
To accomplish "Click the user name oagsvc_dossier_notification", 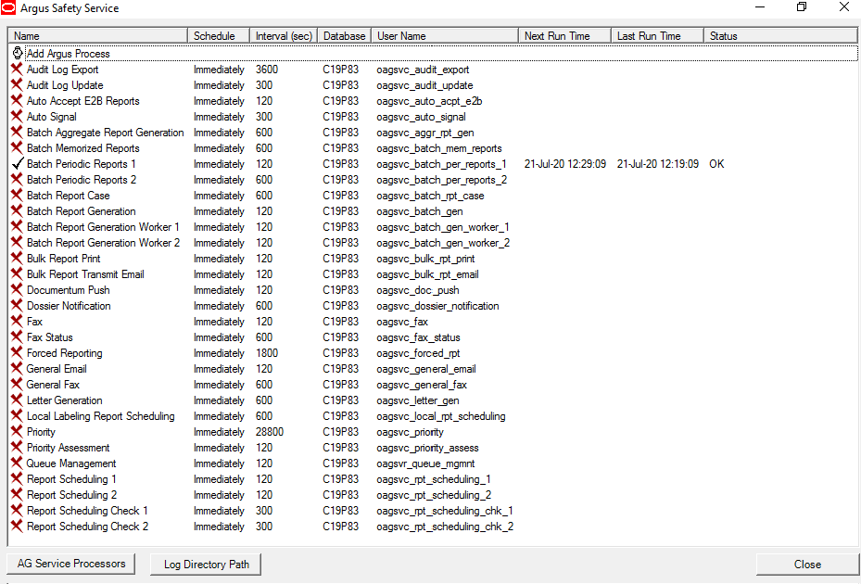I will click(437, 306).
